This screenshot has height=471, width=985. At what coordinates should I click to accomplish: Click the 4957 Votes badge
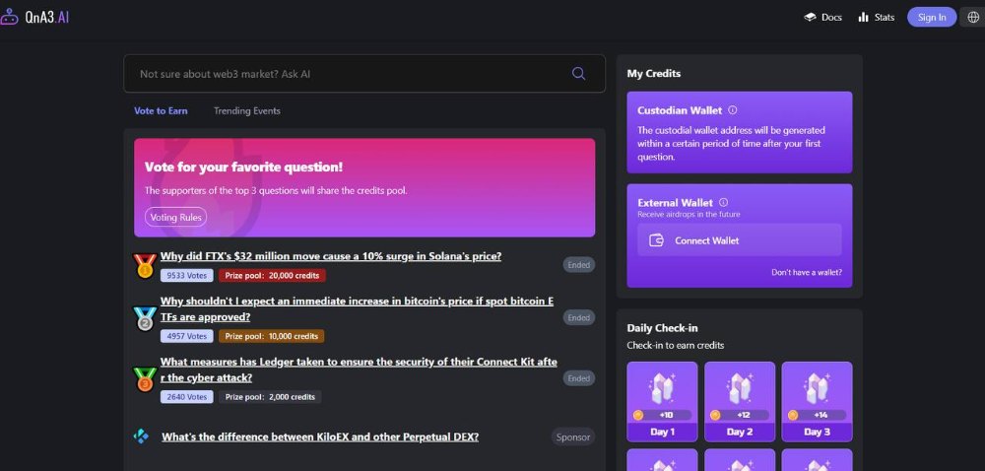[186, 336]
